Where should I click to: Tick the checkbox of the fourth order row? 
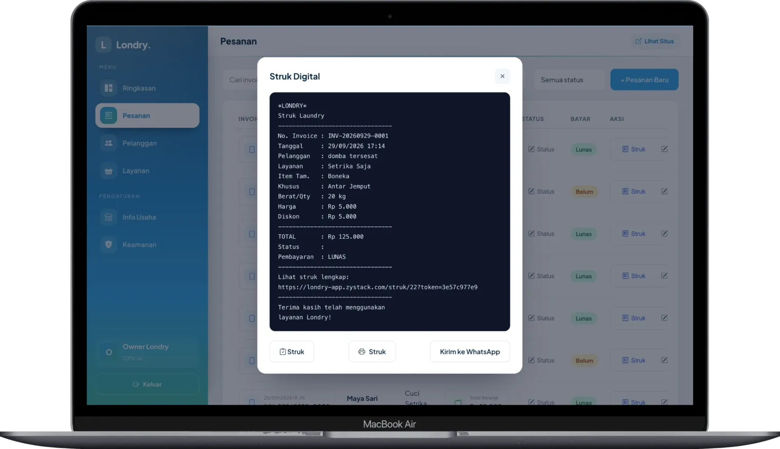[252, 276]
